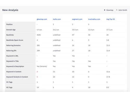The width and height of the screenshot is (130, 98).
Task: Click the 6.9 yrs domain age value
Action: coord(39,30)
